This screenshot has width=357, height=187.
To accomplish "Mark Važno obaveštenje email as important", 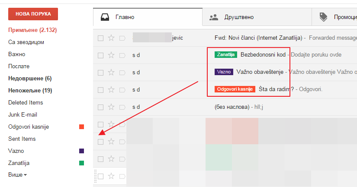I will tap(122, 73).
